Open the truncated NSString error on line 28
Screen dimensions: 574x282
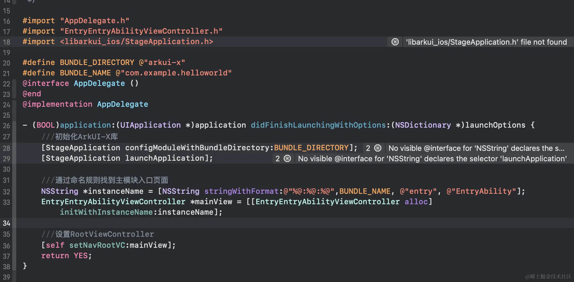coord(476,148)
